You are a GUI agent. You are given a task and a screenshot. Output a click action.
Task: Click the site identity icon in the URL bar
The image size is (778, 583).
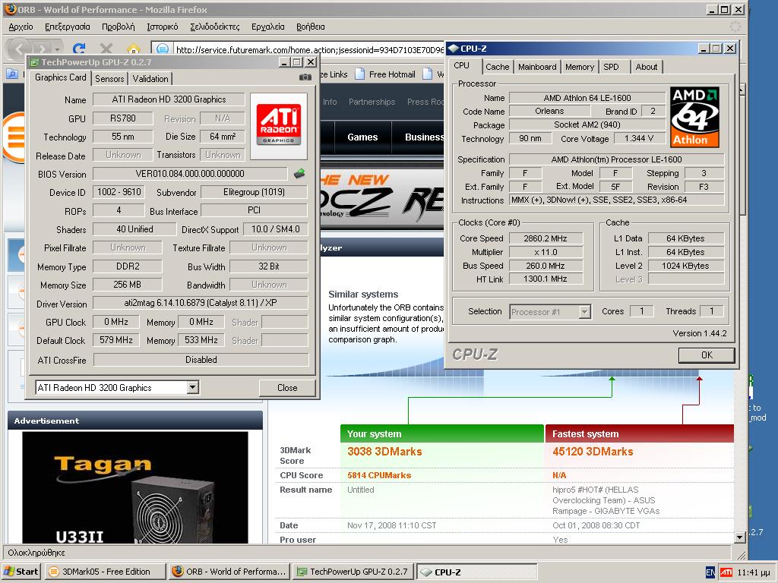[x=163, y=49]
